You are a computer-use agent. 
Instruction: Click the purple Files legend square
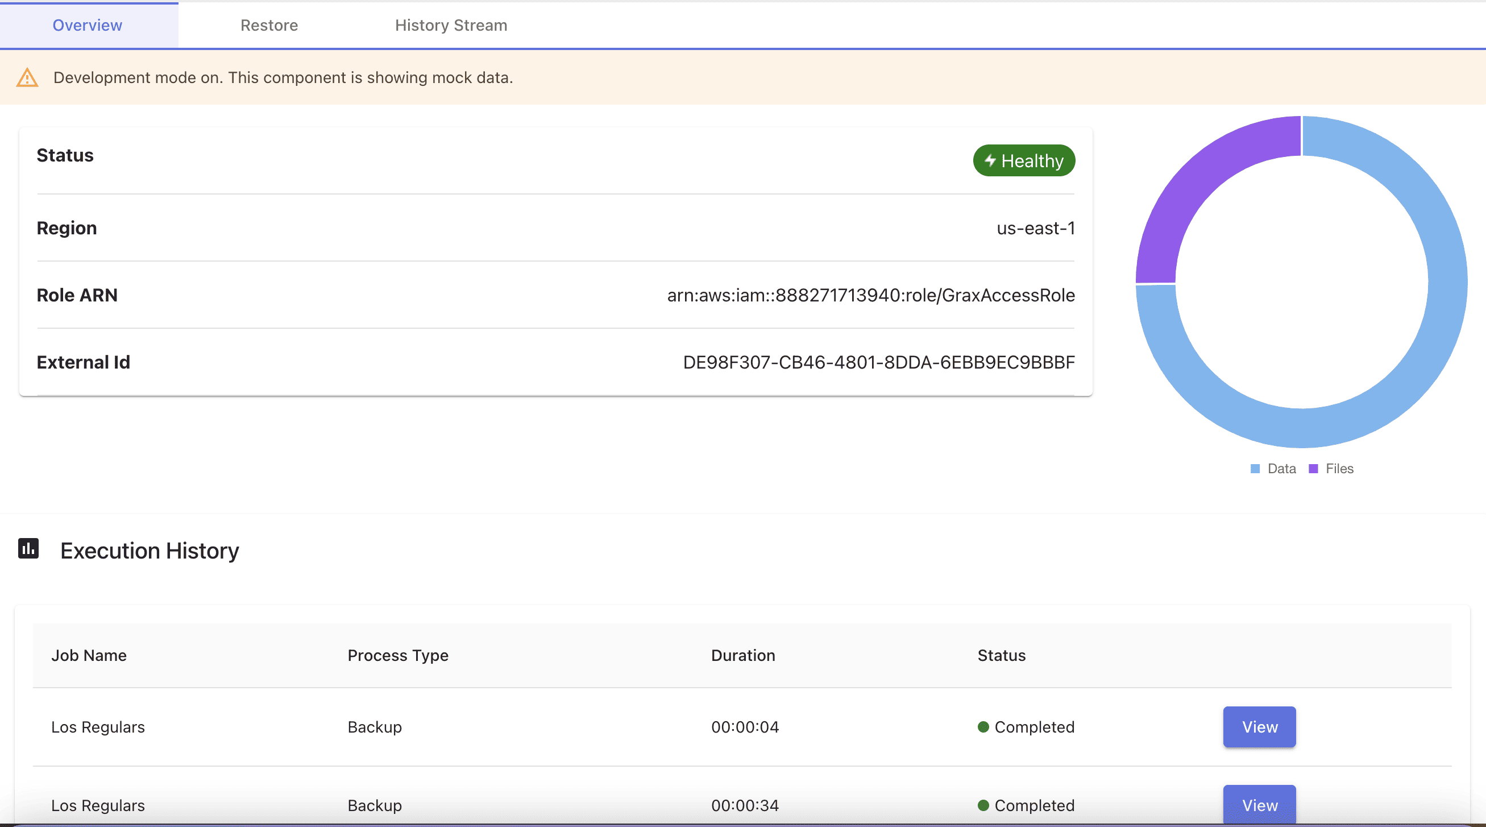[1314, 469]
